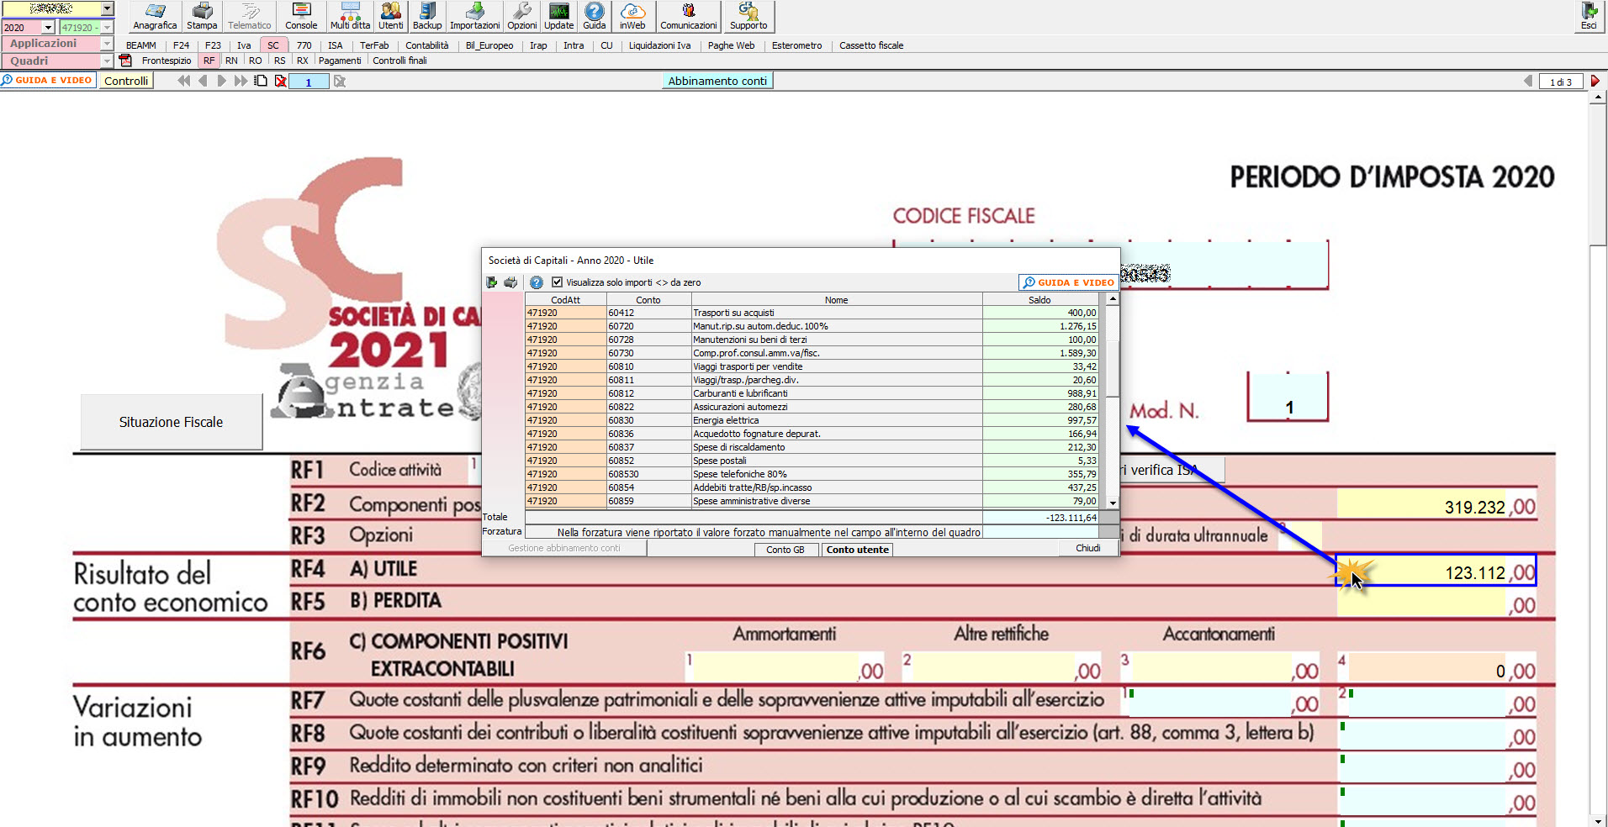This screenshot has width=1608, height=827.
Task: Go to last module arrow
Action: pyautogui.click(x=241, y=81)
